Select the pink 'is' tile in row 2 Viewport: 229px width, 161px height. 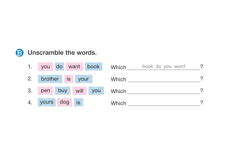pos(69,79)
